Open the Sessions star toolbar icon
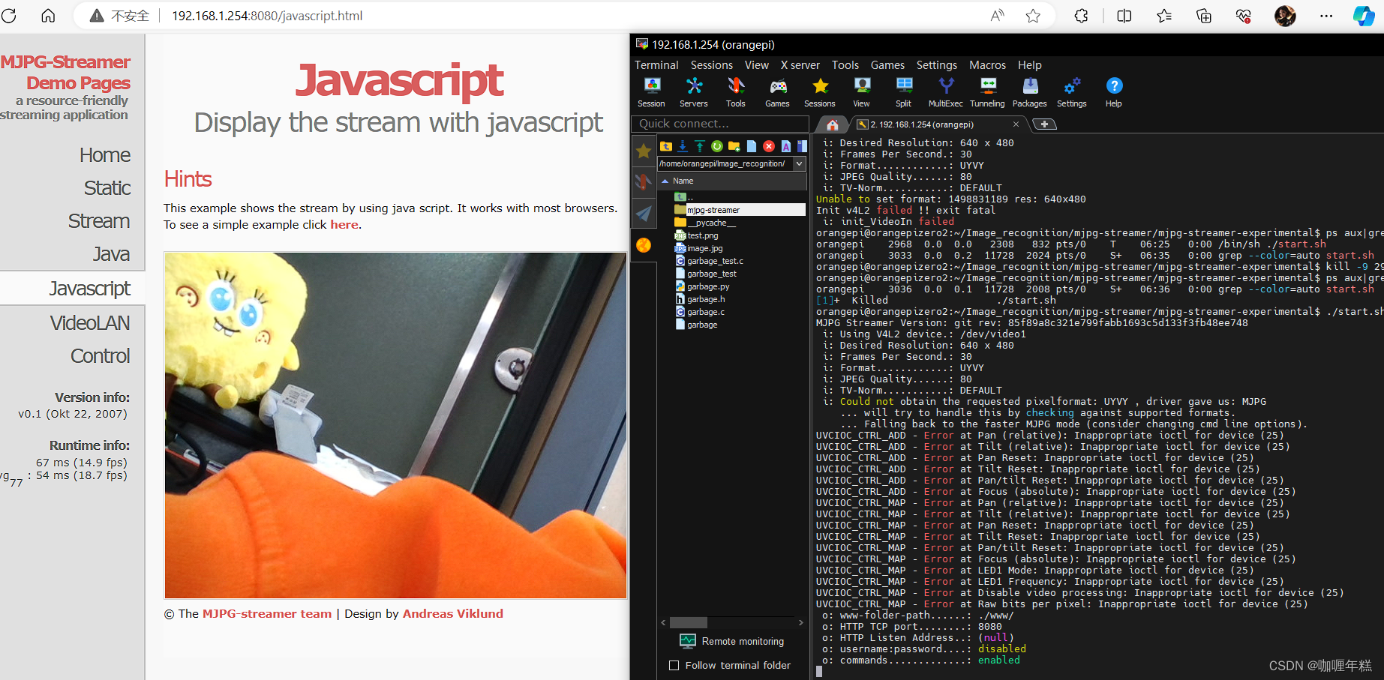Viewport: 1384px width, 680px height. [820, 92]
